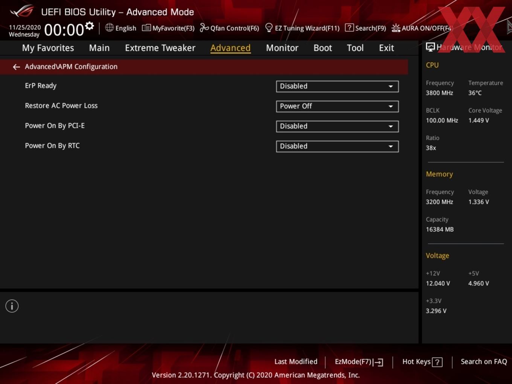Screen dimensions: 512x384
Task: Click the Voltage section heading
Action: [x=437, y=256]
